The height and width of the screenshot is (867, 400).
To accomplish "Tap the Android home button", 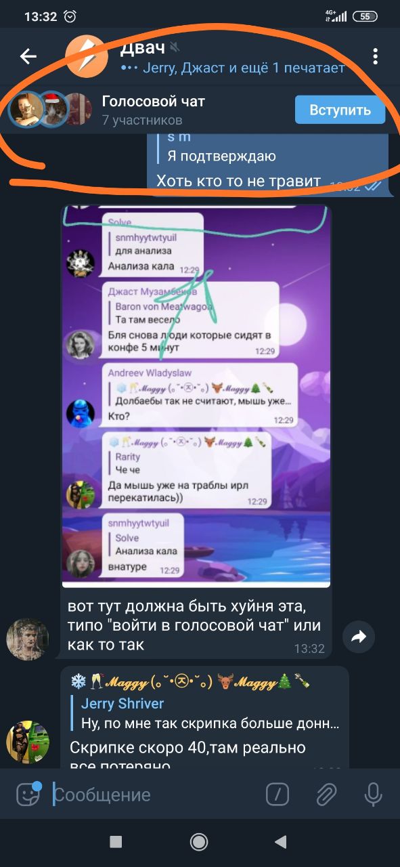I will pyautogui.click(x=199, y=841).
